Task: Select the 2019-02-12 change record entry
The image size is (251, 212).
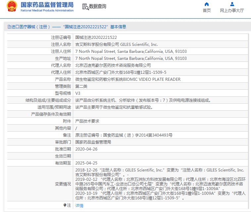Action: click(x=160, y=184)
